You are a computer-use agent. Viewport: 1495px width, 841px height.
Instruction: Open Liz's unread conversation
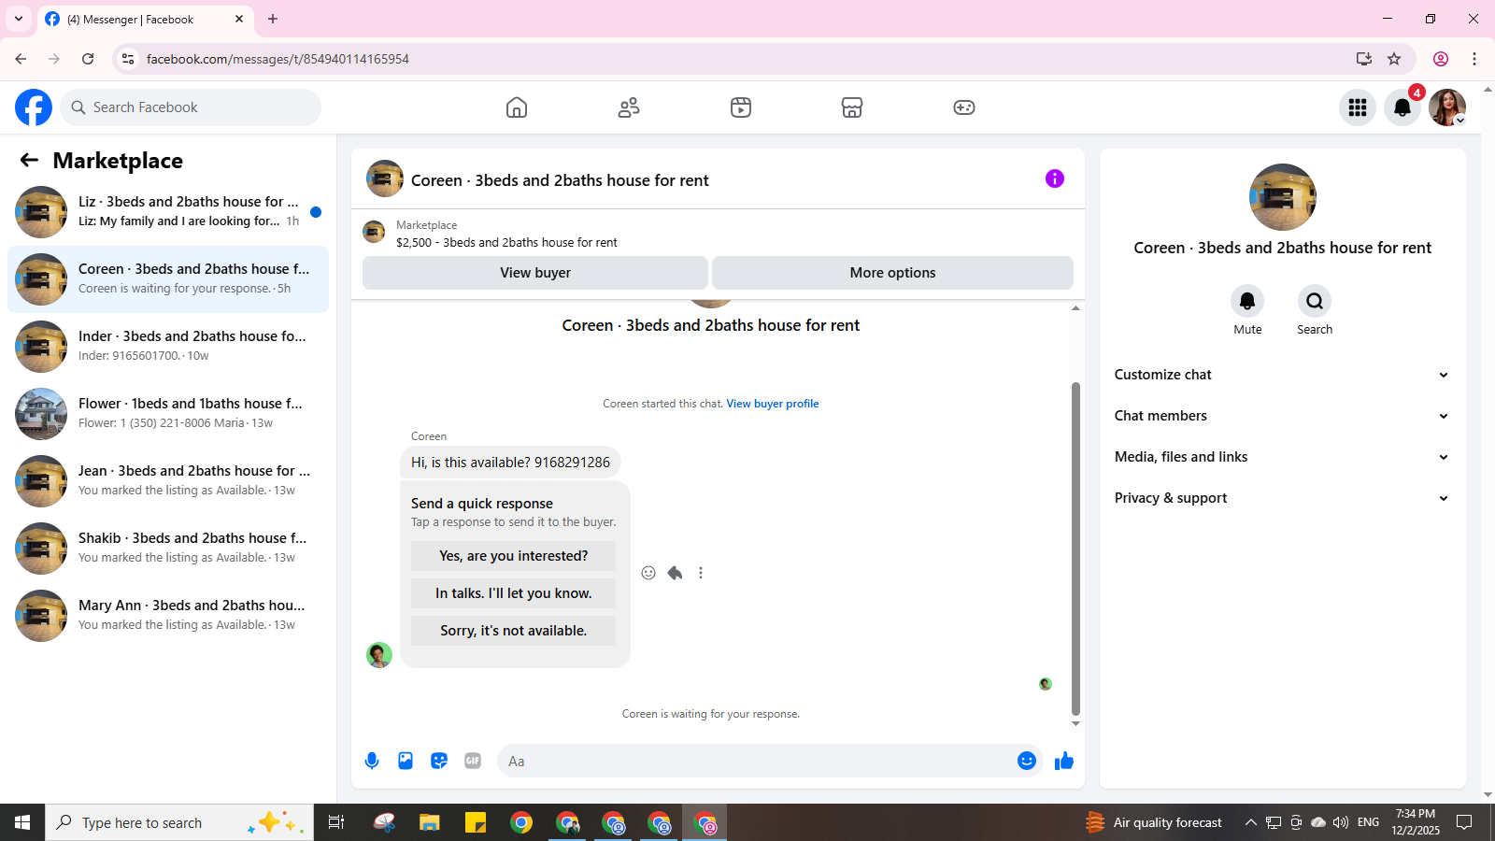coord(168,212)
